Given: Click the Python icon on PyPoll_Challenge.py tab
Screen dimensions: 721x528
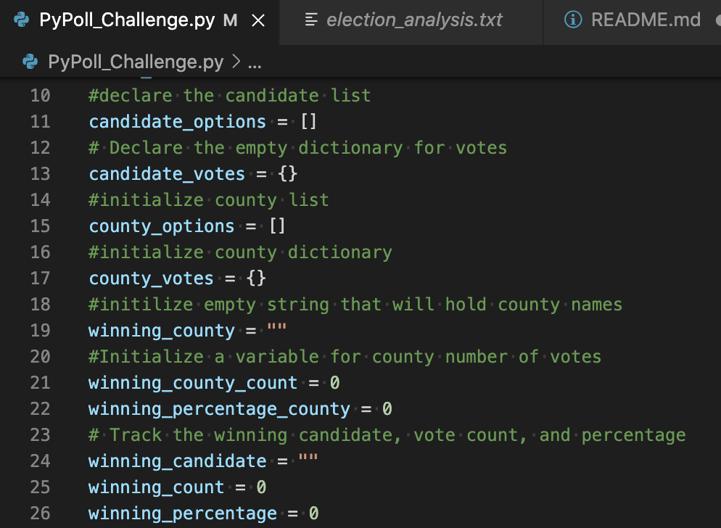Looking at the screenshot, I should click(x=19, y=20).
